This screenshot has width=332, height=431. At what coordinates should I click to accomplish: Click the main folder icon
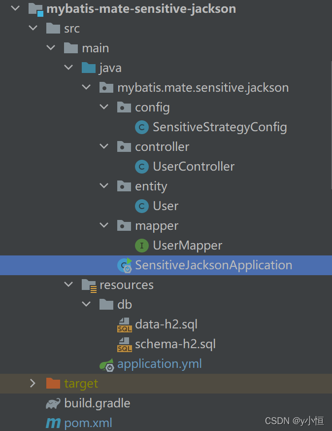tap(71, 48)
